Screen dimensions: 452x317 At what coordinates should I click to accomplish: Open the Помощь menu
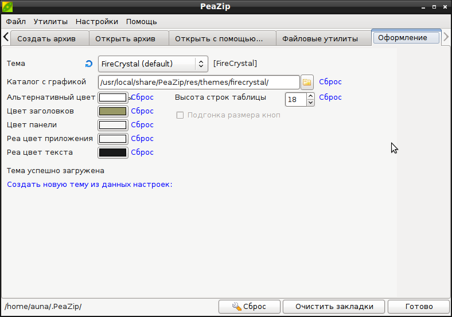click(x=142, y=22)
